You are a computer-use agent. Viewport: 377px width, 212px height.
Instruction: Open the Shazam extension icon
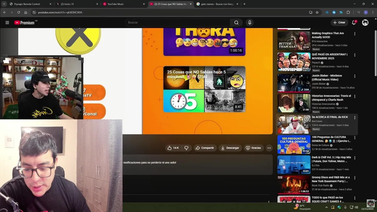point(334,12)
